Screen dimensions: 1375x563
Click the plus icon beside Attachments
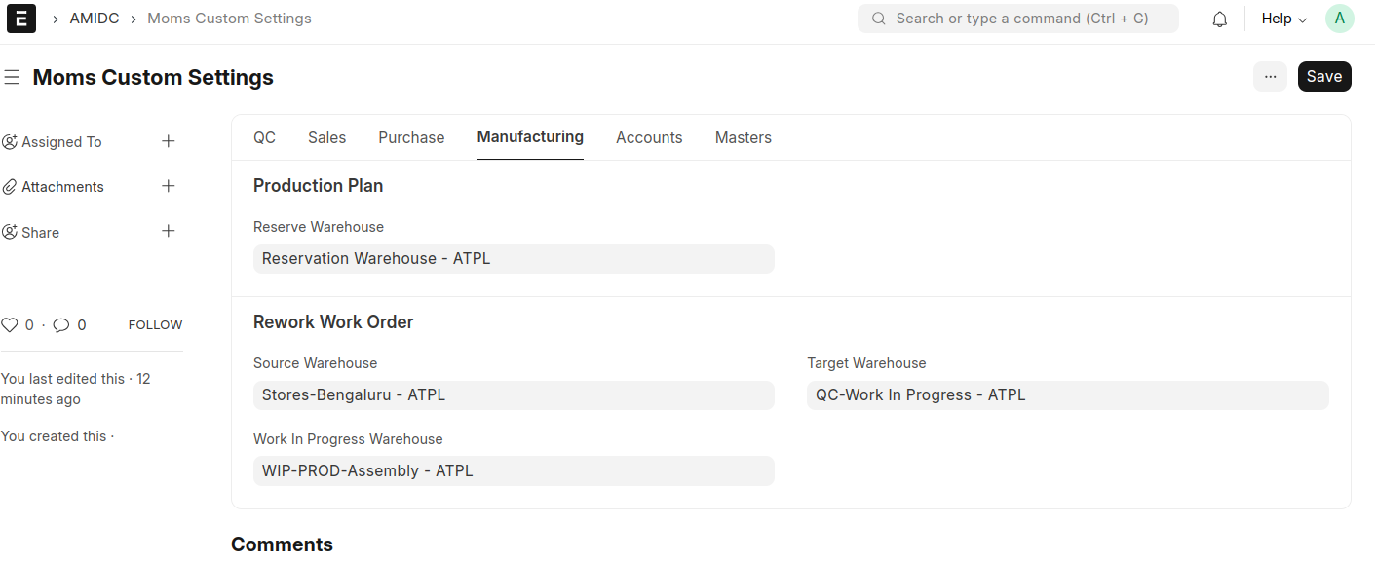pyautogui.click(x=169, y=186)
